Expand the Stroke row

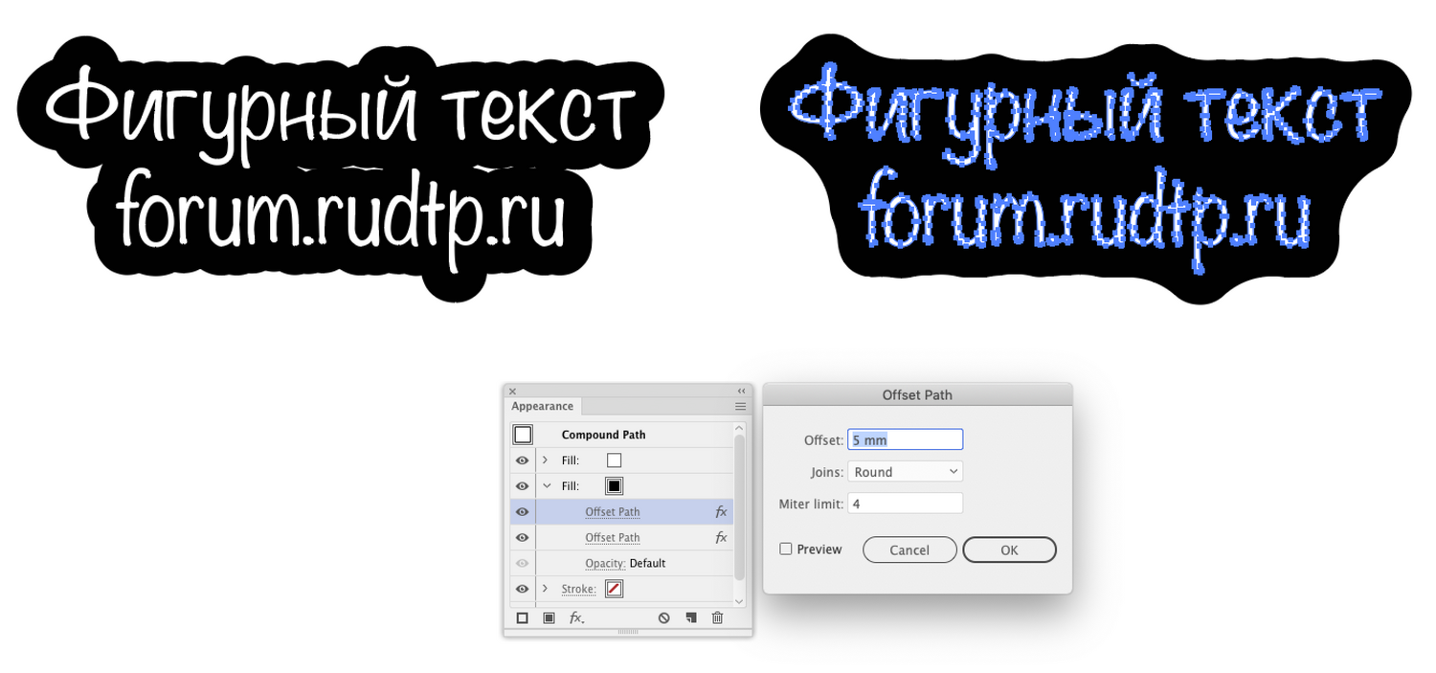point(546,589)
